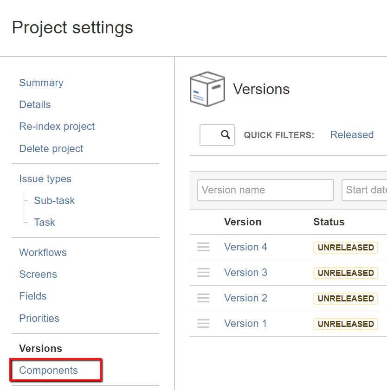Open Version 4 details
This screenshot has width=387, height=390.
click(x=245, y=247)
